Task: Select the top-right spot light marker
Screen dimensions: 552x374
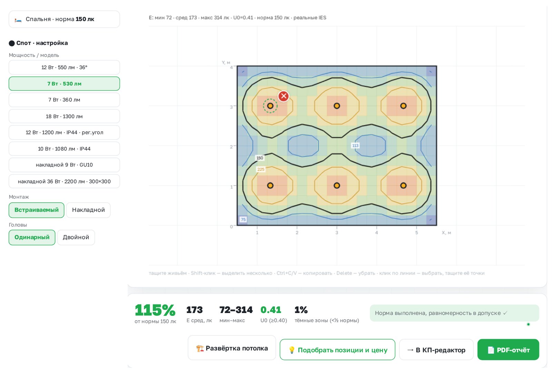Action: coord(403,106)
